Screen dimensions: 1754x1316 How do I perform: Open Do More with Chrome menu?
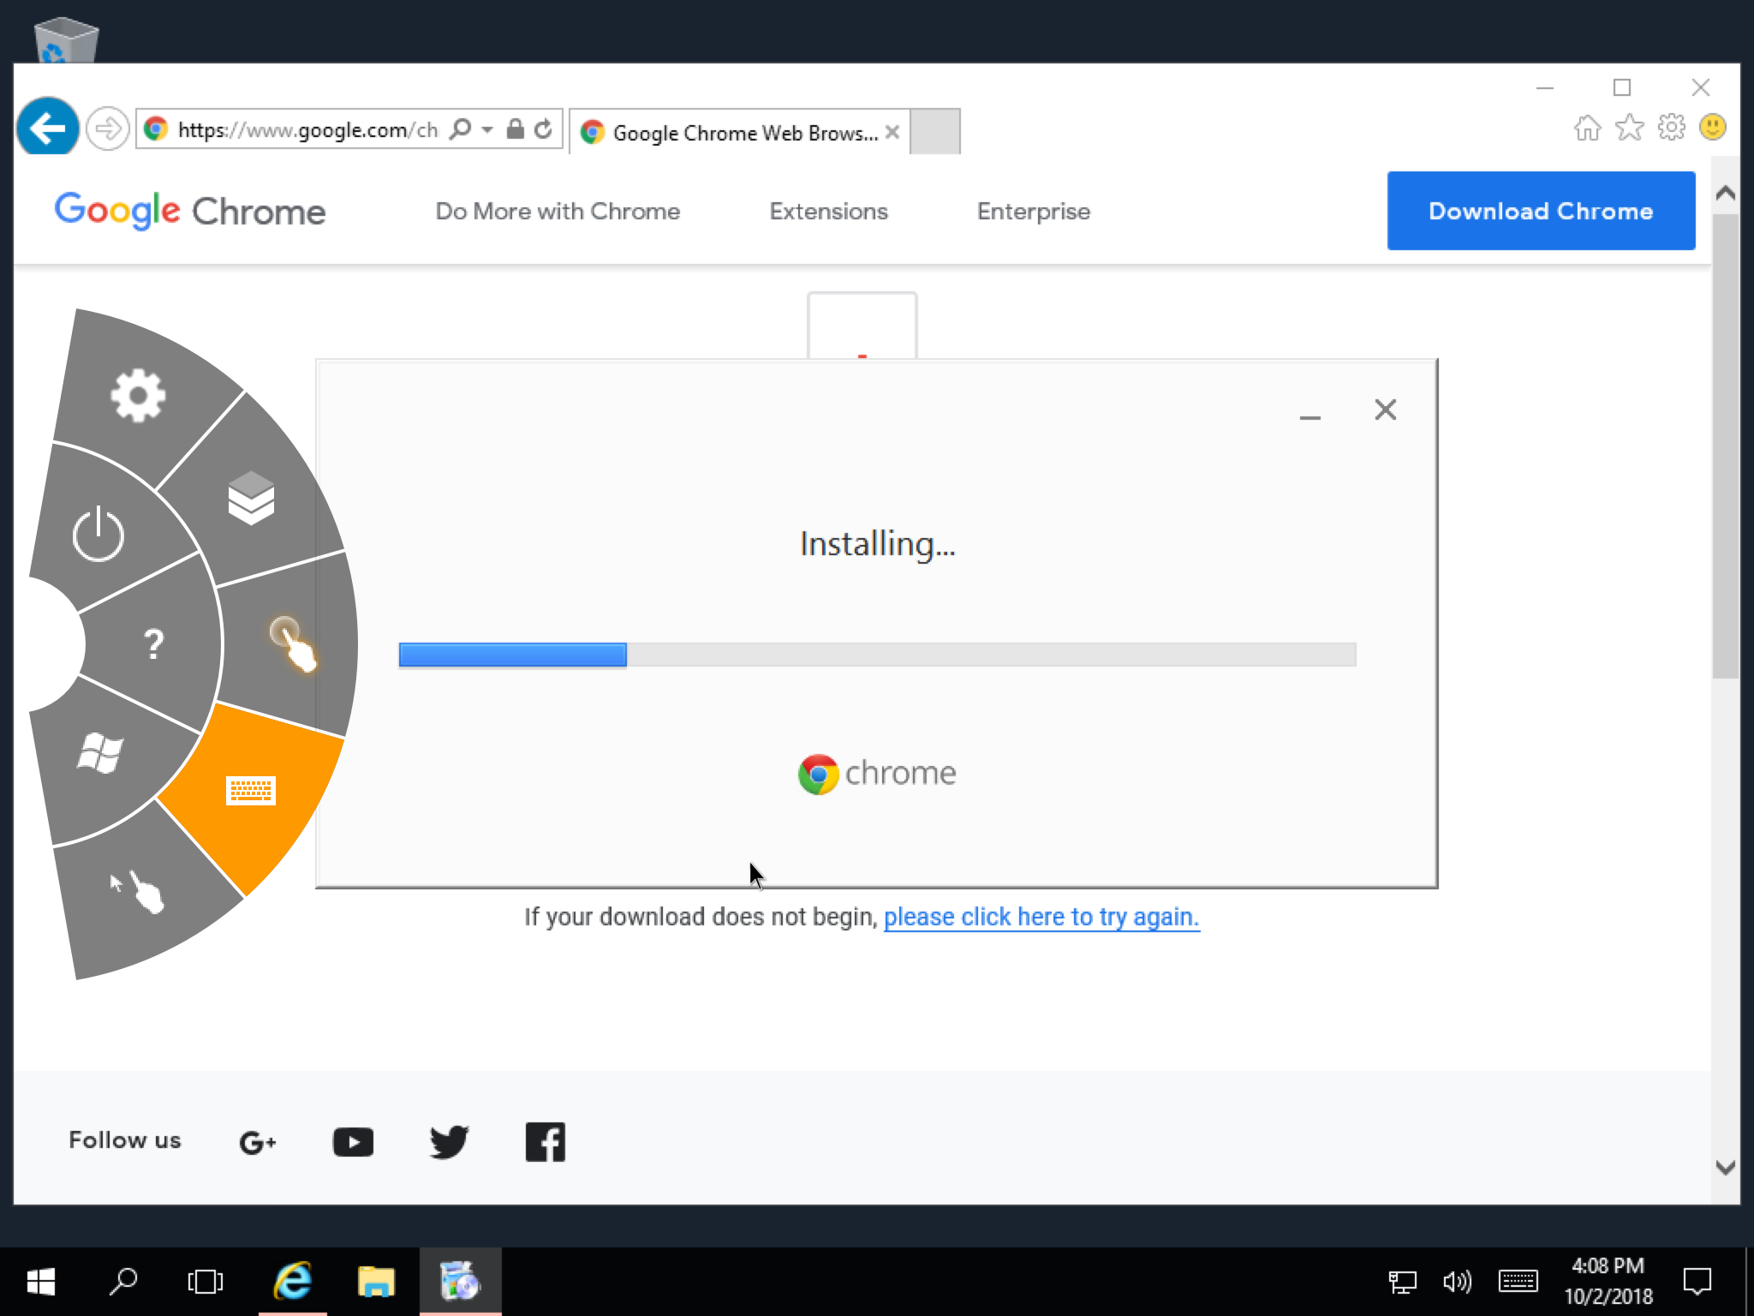[558, 212]
